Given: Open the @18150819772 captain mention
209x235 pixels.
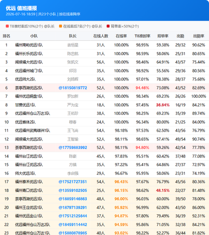Looking at the screenshot, I should [72, 88].
